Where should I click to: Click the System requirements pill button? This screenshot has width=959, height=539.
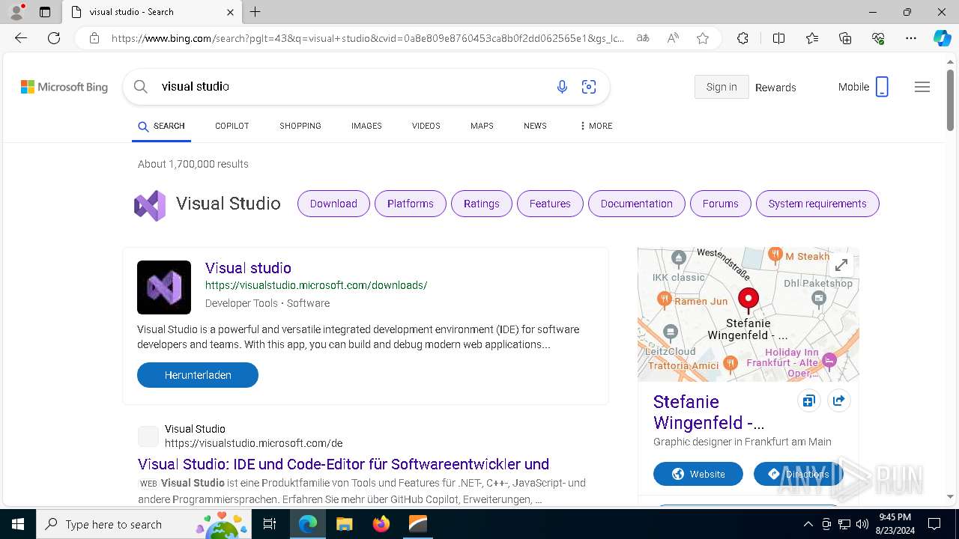817,204
